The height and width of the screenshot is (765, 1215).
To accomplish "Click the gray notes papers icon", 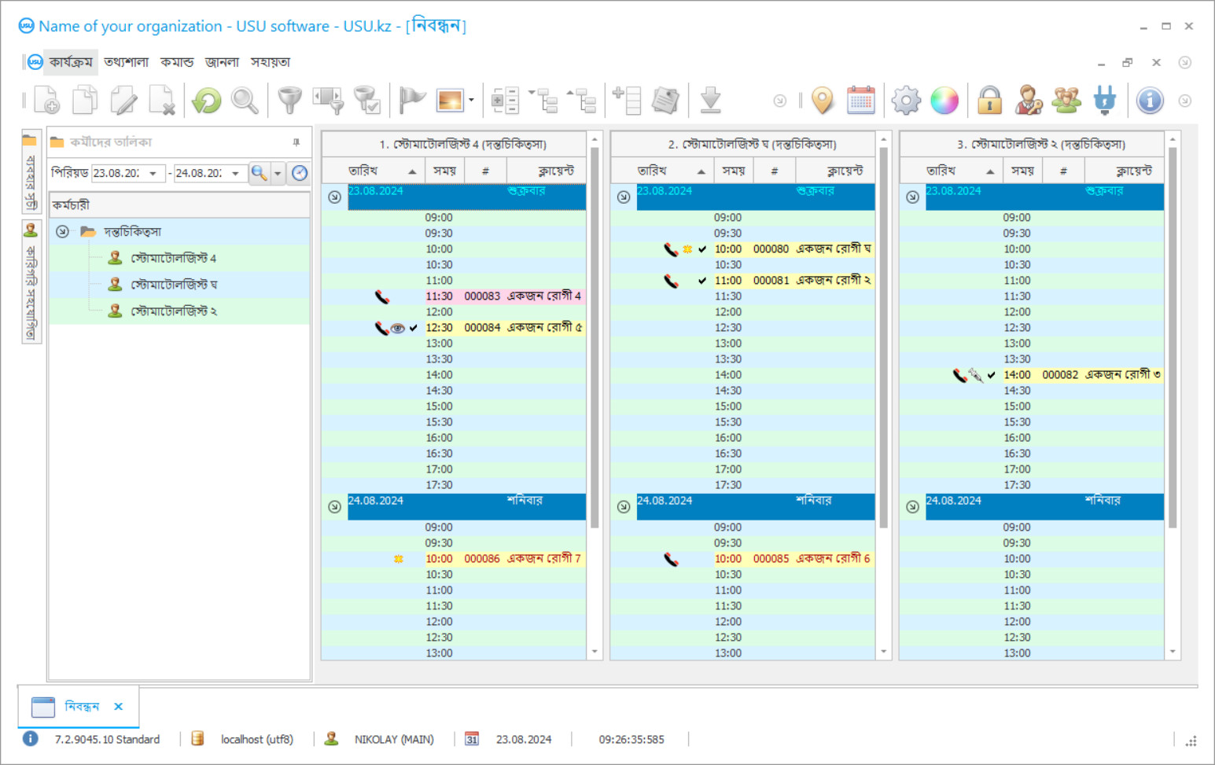I will pos(665,101).
